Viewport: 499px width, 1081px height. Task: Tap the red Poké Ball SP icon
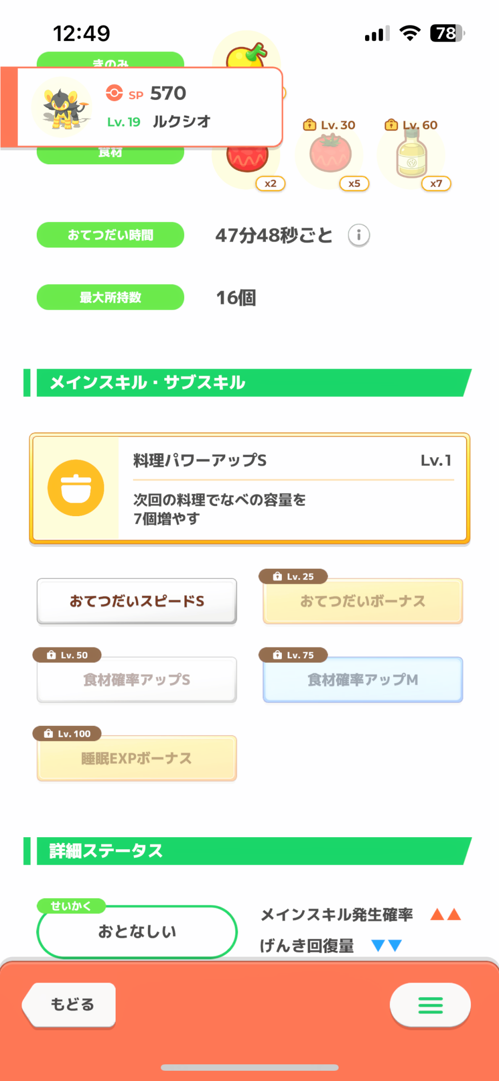coord(114,93)
